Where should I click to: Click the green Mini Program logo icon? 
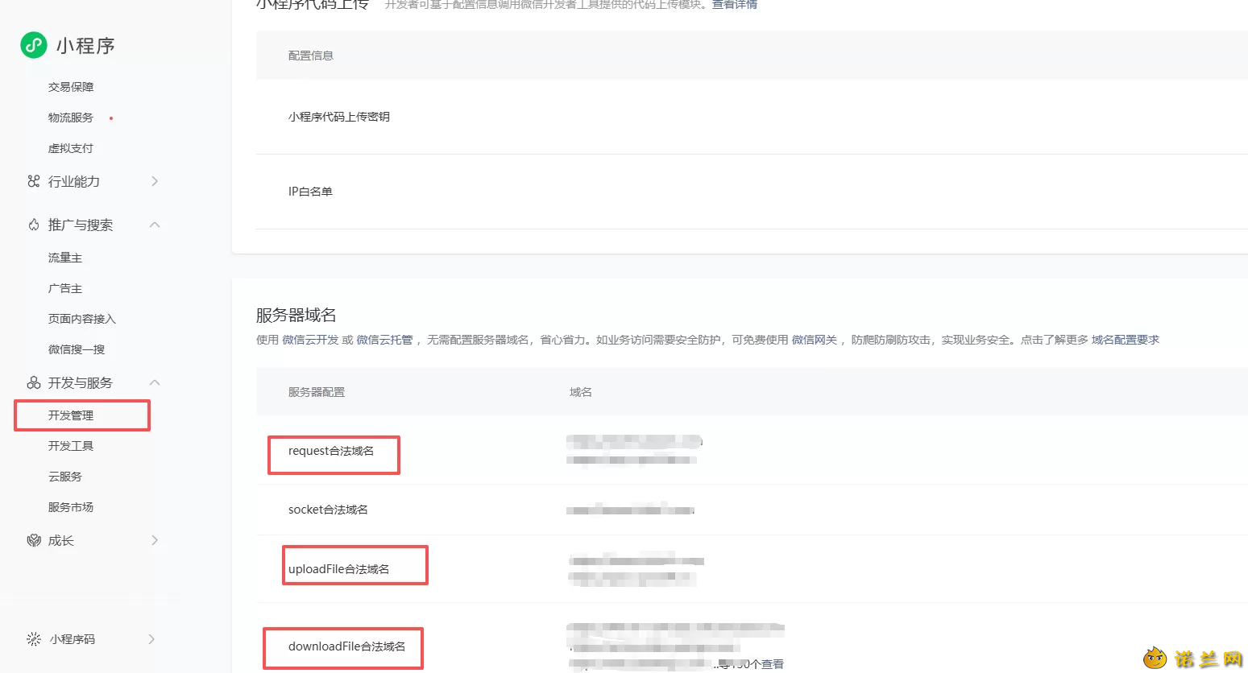pyautogui.click(x=34, y=45)
